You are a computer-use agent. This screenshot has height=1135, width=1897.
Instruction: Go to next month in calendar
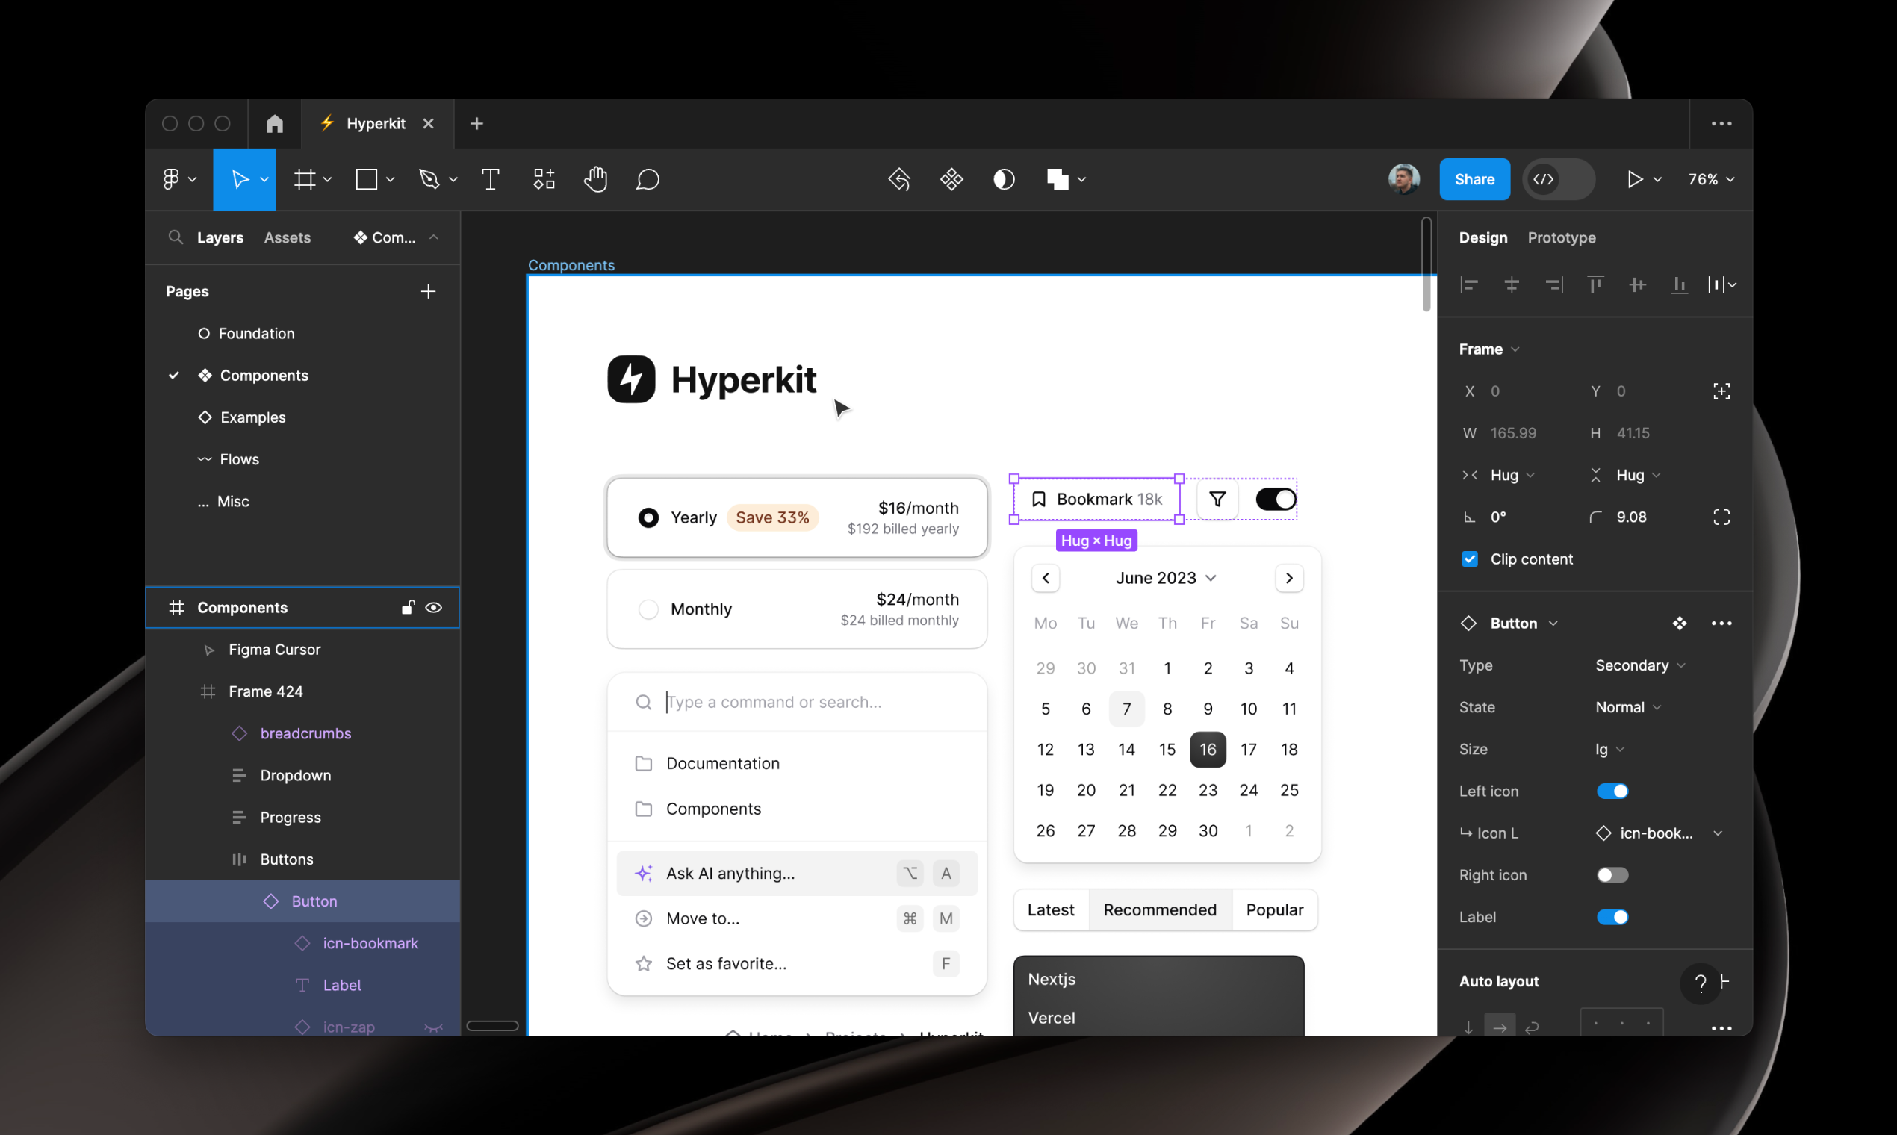[1289, 578]
